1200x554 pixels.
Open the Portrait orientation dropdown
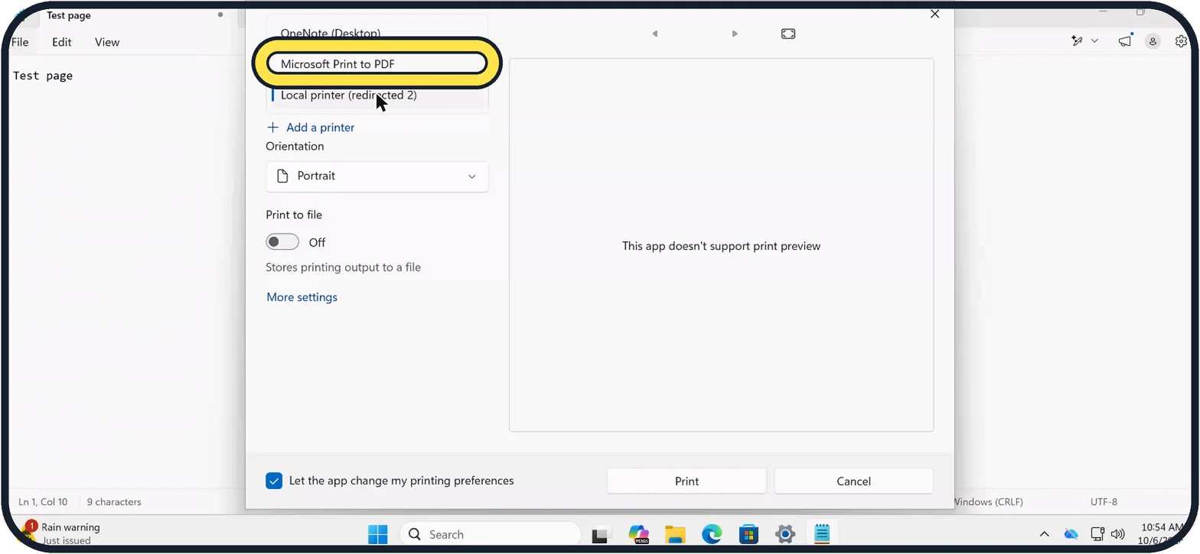point(377,176)
